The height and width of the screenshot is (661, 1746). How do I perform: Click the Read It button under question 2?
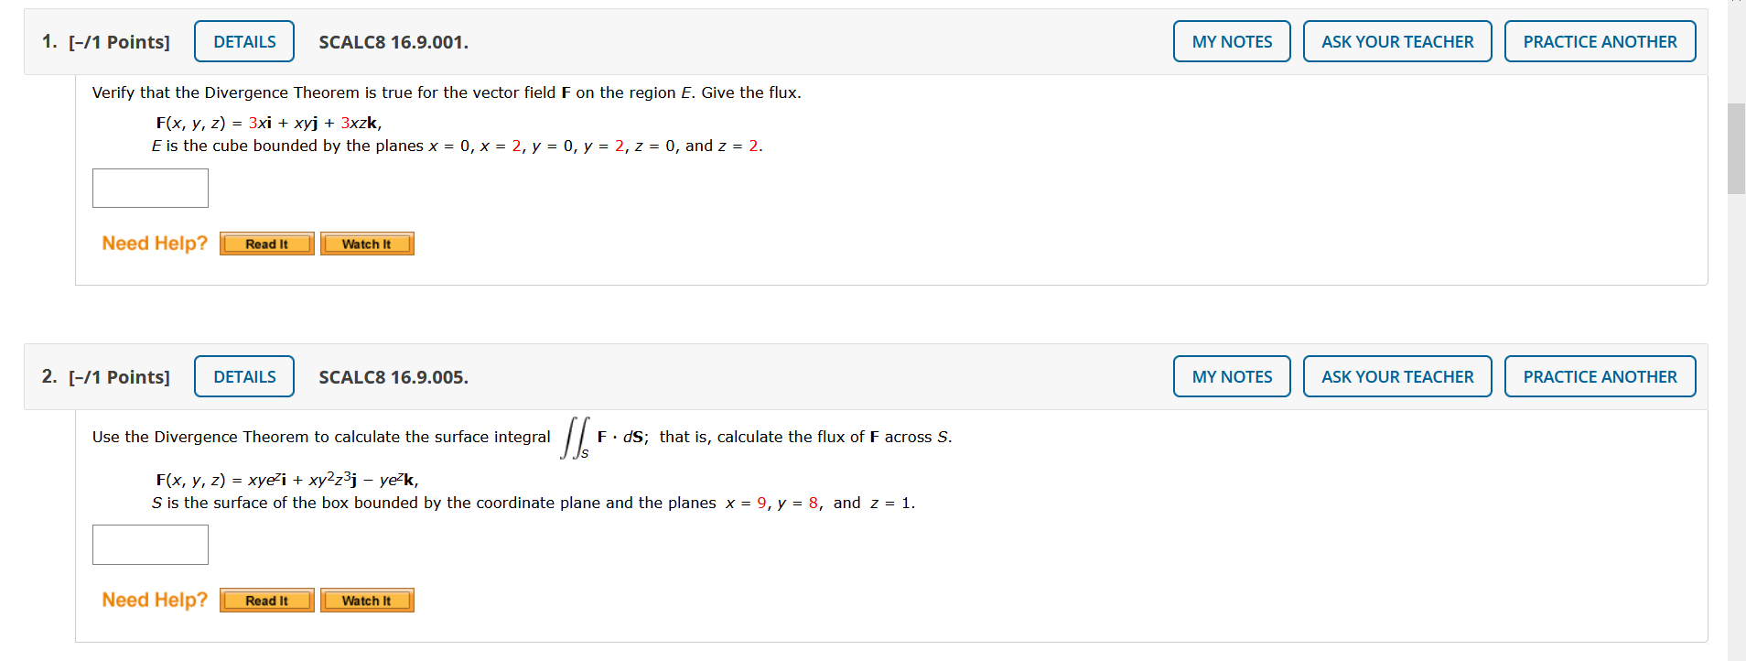266,601
